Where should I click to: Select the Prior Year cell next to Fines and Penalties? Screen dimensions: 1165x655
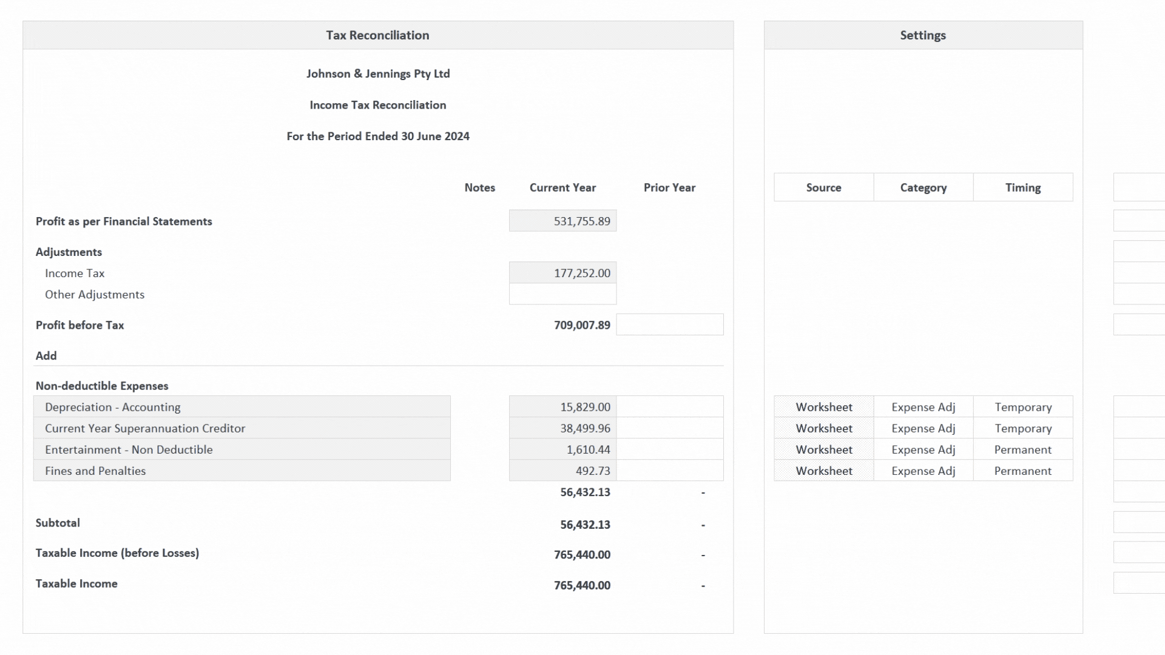click(x=669, y=470)
